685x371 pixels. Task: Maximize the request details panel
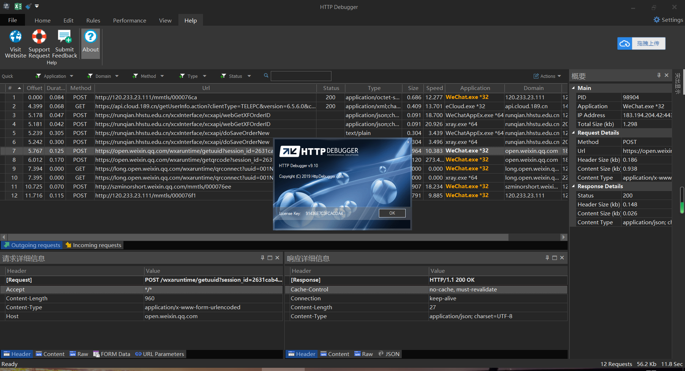[x=270, y=258]
